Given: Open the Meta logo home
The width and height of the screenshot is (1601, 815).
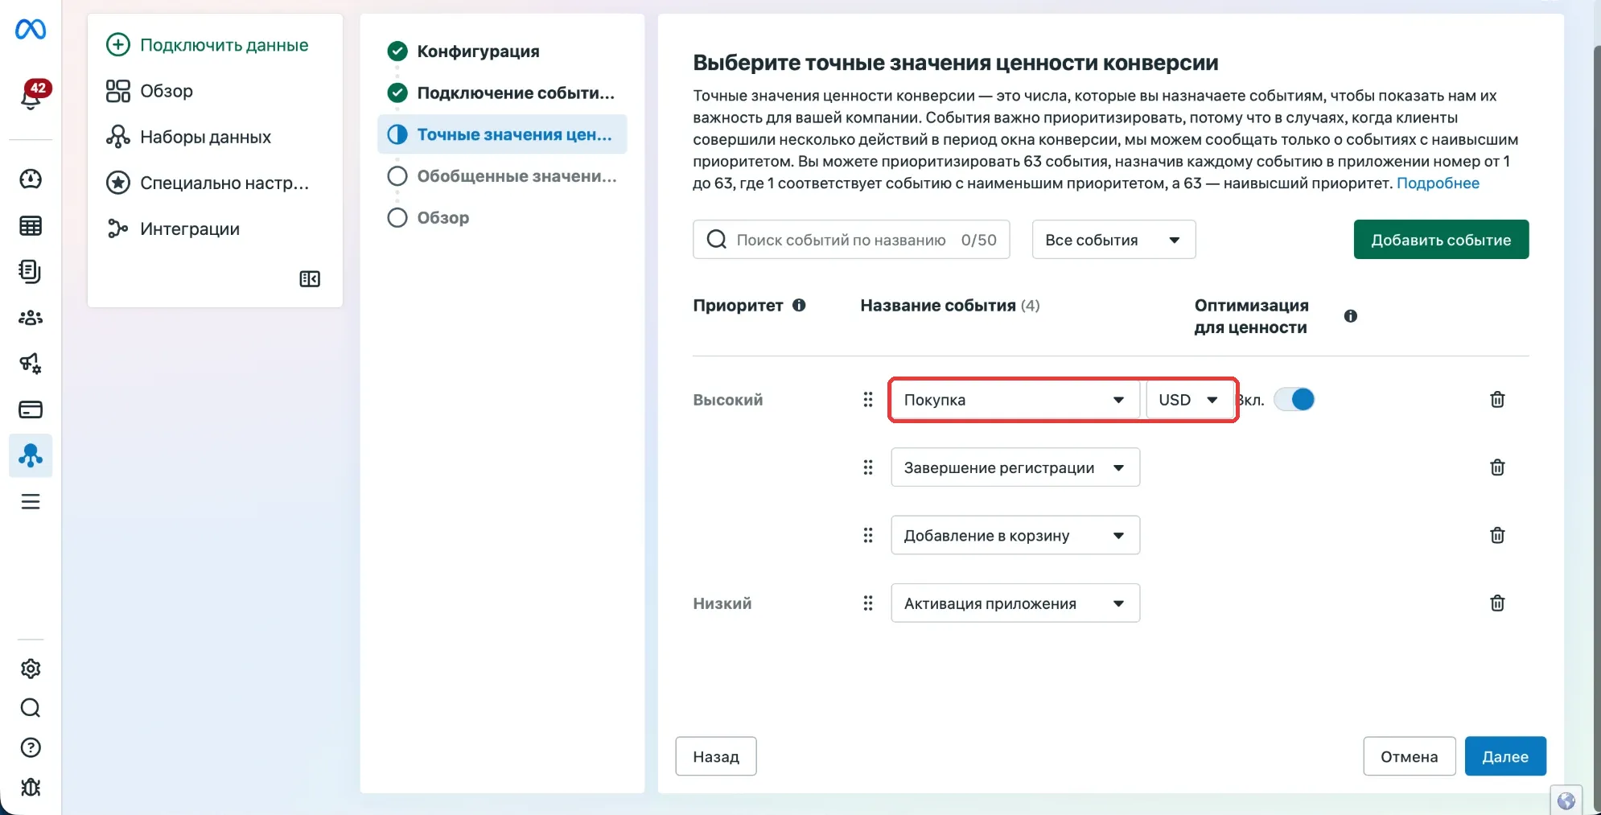Looking at the screenshot, I should [x=31, y=30].
